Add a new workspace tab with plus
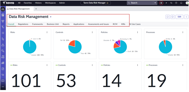 pyautogui.click(x=36, y=9)
